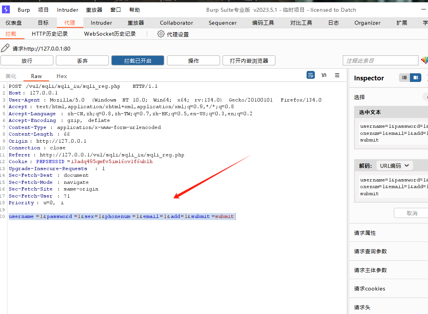
Task: Open the Sequencer tab
Action: (222, 23)
